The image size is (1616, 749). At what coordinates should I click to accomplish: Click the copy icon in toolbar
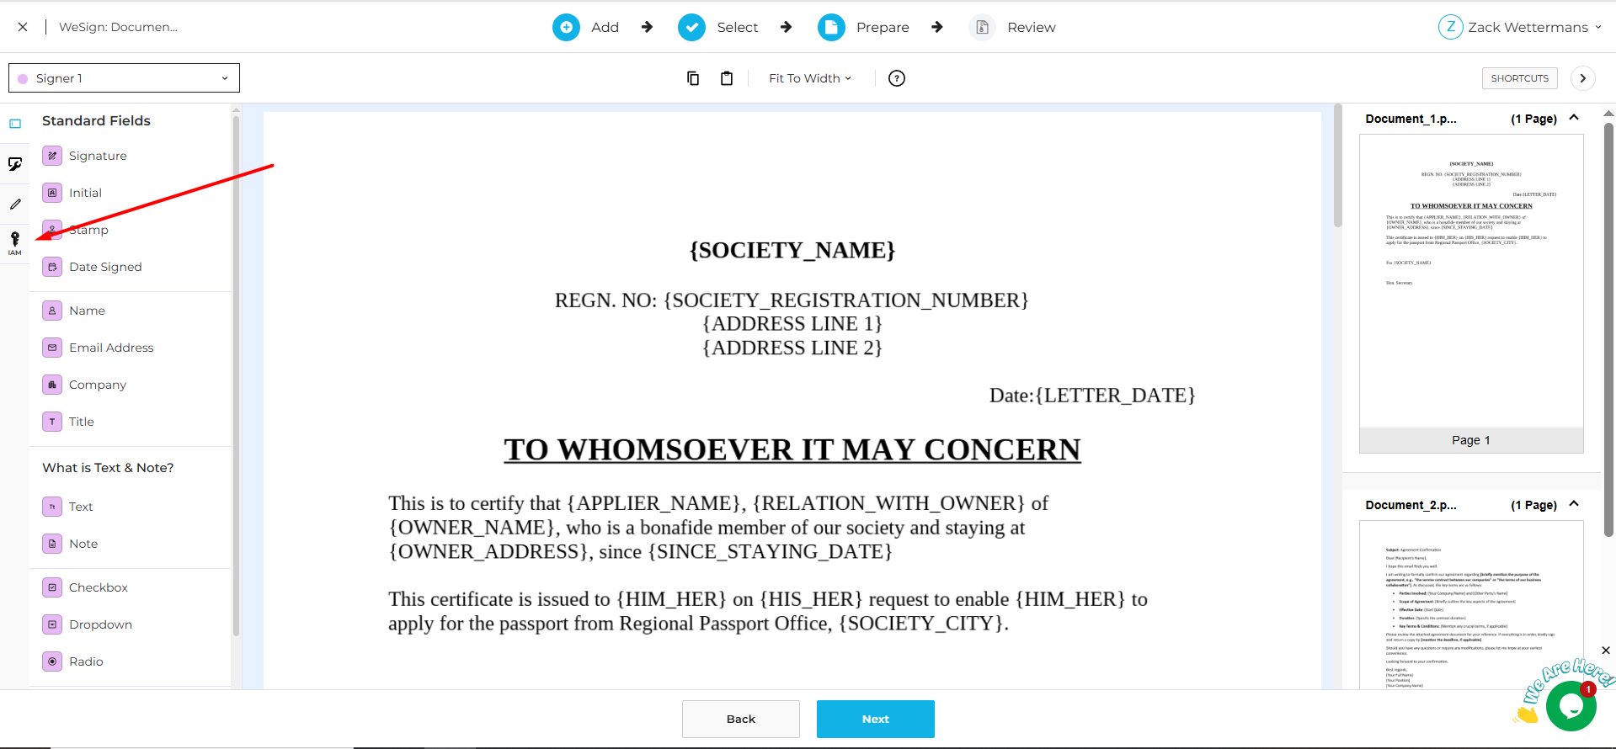pos(693,78)
